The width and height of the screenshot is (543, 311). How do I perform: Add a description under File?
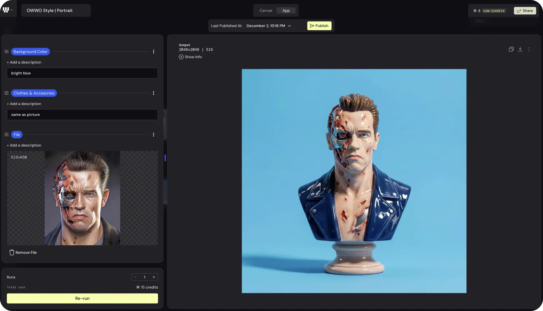[24, 145]
